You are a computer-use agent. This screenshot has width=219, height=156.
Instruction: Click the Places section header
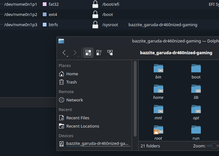(65, 66)
